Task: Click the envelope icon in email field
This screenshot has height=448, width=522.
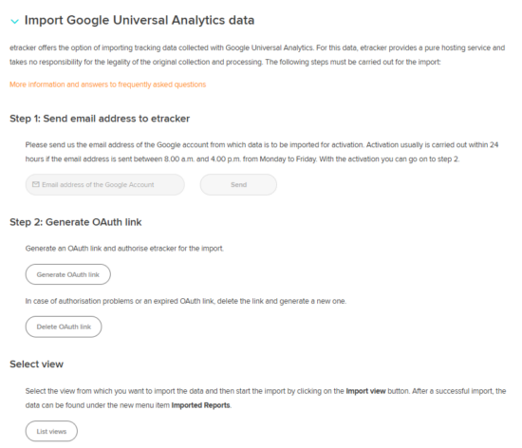Action: (x=36, y=184)
